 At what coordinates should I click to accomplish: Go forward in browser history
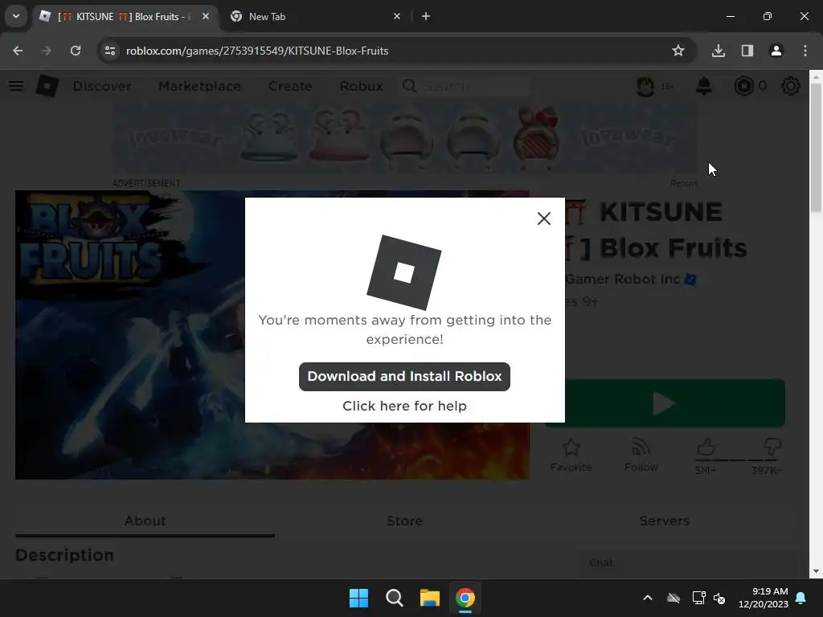(x=47, y=51)
